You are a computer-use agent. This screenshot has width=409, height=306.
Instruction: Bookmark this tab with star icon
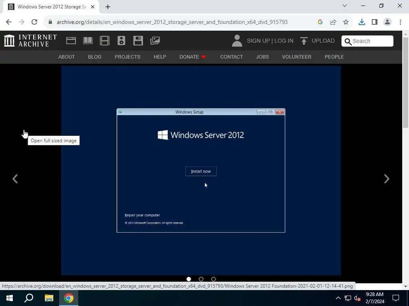tap(346, 22)
